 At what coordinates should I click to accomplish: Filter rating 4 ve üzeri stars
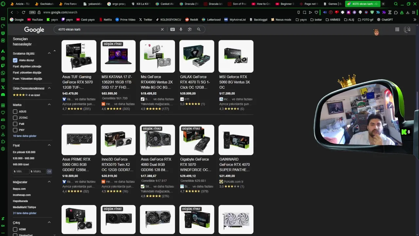tap(26, 95)
